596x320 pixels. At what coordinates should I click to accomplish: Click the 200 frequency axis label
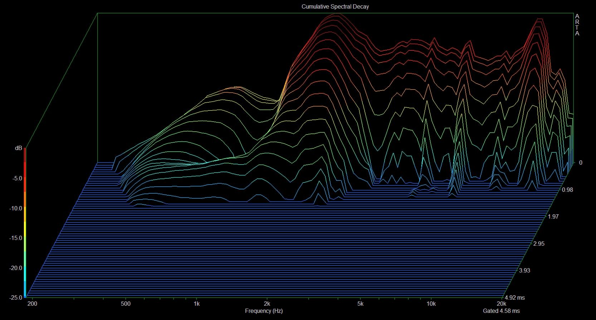coord(32,304)
